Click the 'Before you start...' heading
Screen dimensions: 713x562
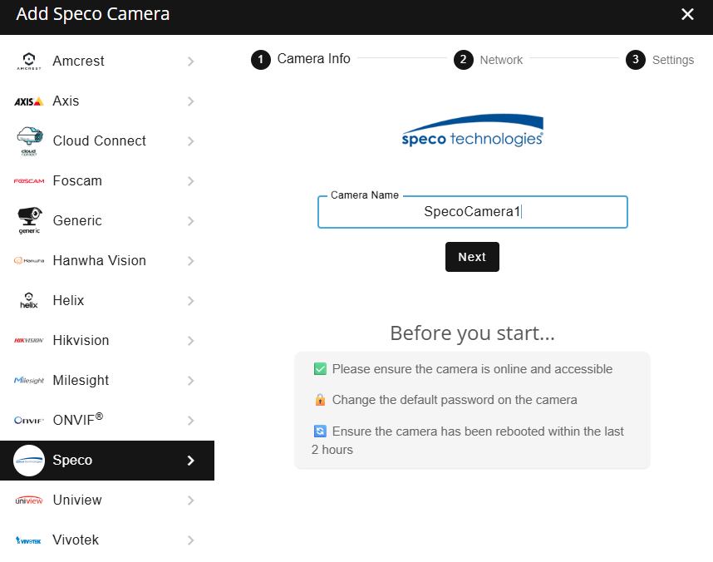click(473, 333)
